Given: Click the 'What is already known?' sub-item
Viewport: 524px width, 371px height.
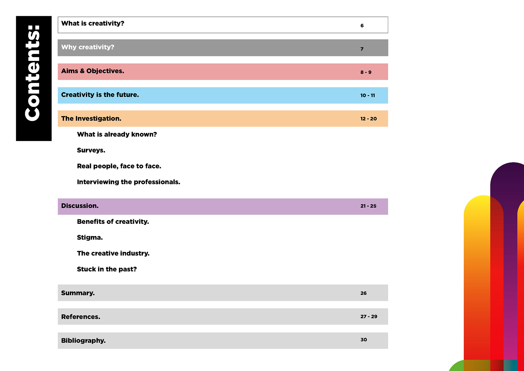Looking at the screenshot, I should 117,134.
